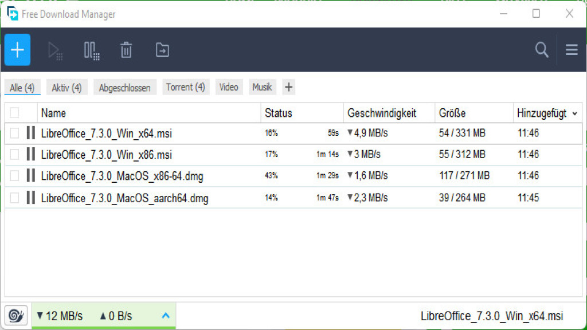This screenshot has height=330, width=587.
Task: Pause the LibreOffice_7.3.0_Win_x86.msi download
Action: coord(31,154)
